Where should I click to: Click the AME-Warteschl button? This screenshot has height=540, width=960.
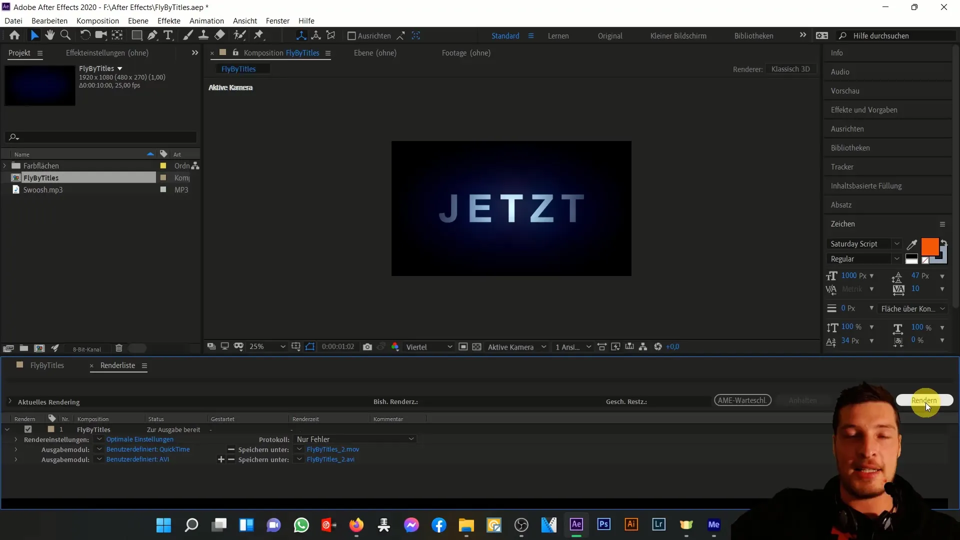[742, 400]
